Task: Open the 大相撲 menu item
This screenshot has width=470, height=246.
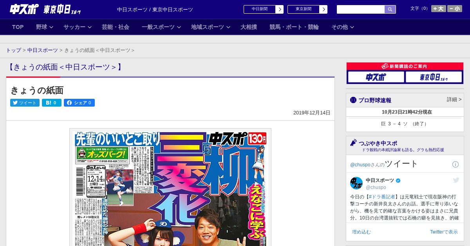Action: coord(249,27)
